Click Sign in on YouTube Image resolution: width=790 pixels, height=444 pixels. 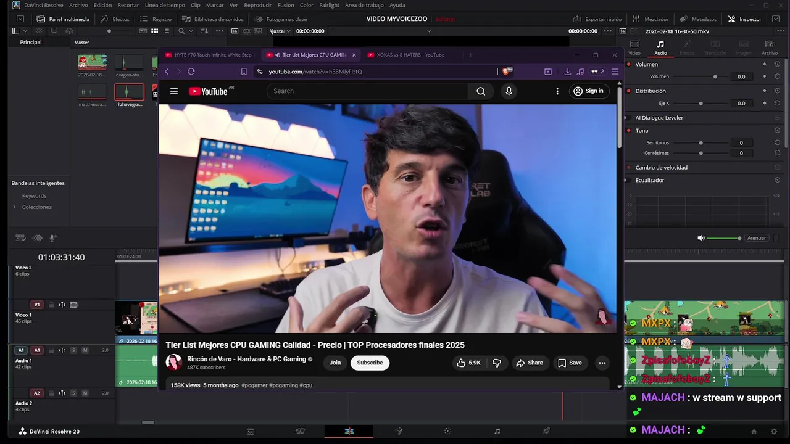coord(588,91)
